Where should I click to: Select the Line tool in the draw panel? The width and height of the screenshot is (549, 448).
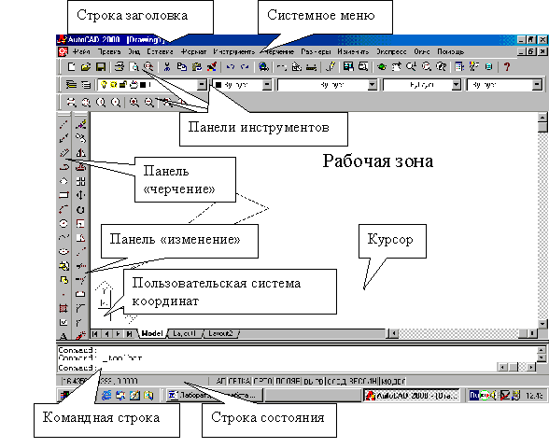click(x=63, y=124)
